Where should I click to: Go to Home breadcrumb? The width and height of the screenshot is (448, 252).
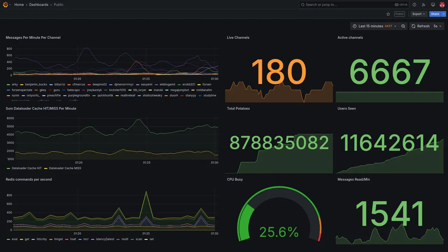pos(19,5)
